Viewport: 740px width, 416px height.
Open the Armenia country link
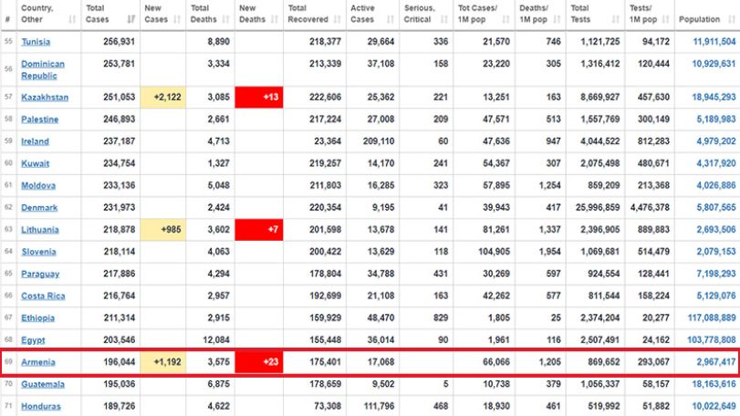point(38,362)
